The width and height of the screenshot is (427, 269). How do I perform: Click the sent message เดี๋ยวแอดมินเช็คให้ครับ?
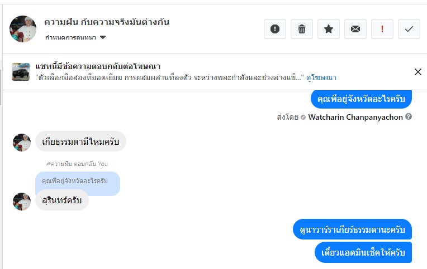pos(363,252)
